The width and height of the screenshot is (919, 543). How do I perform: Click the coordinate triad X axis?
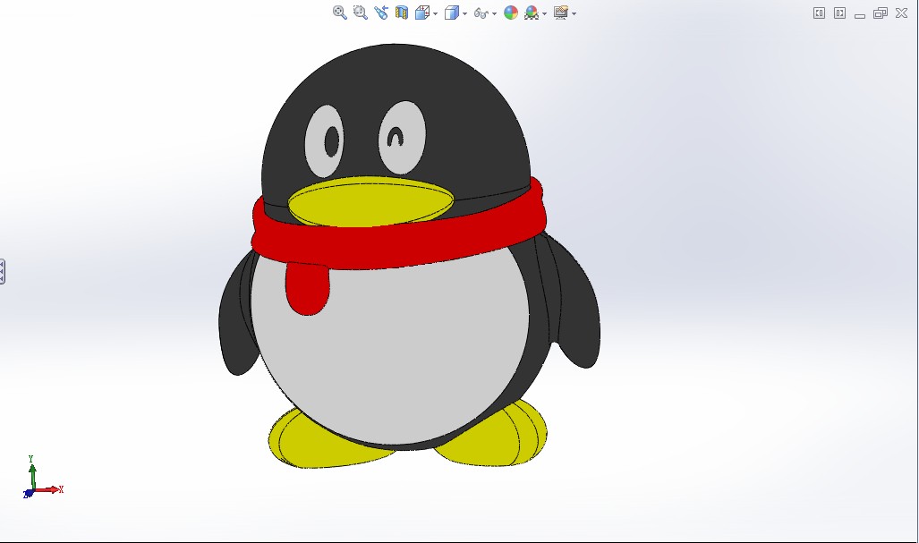49,489
